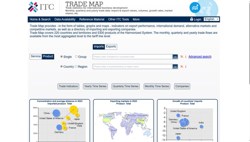Focus the country or region name input field

[x=133, y=66]
